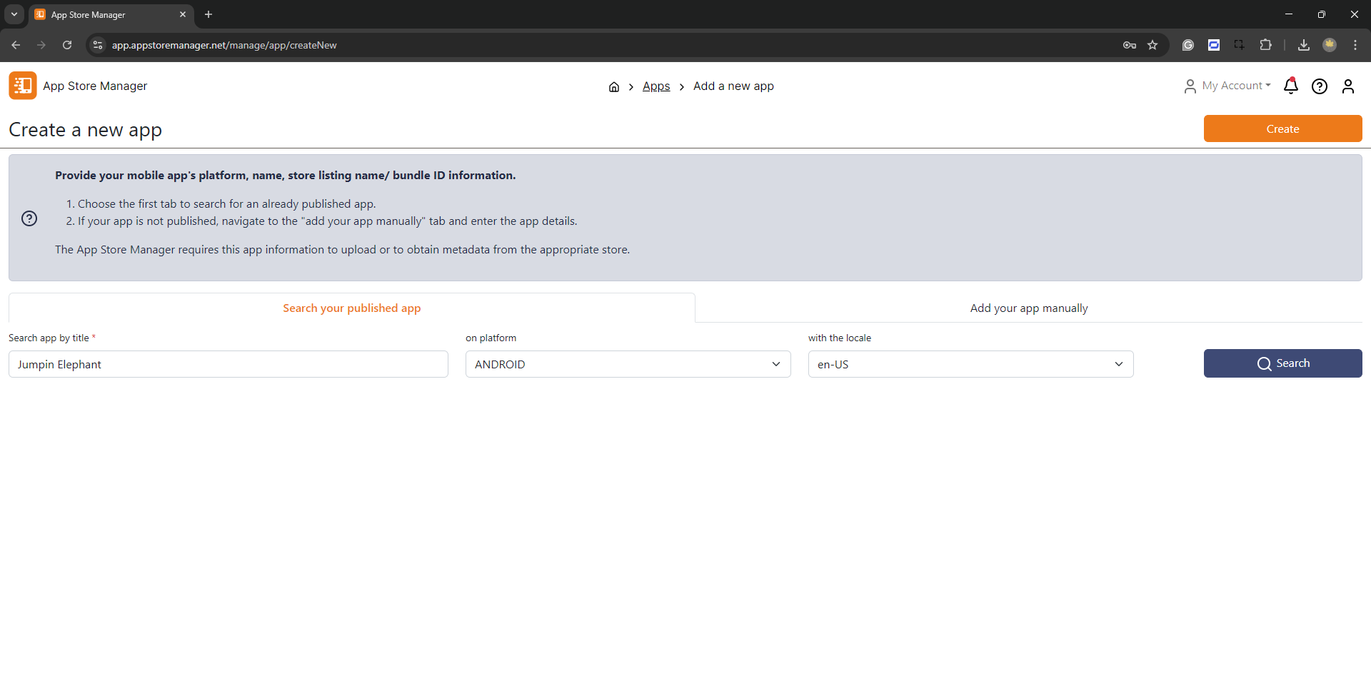Go to home via breadcrumb house icon
The image size is (1371, 686).
click(613, 86)
